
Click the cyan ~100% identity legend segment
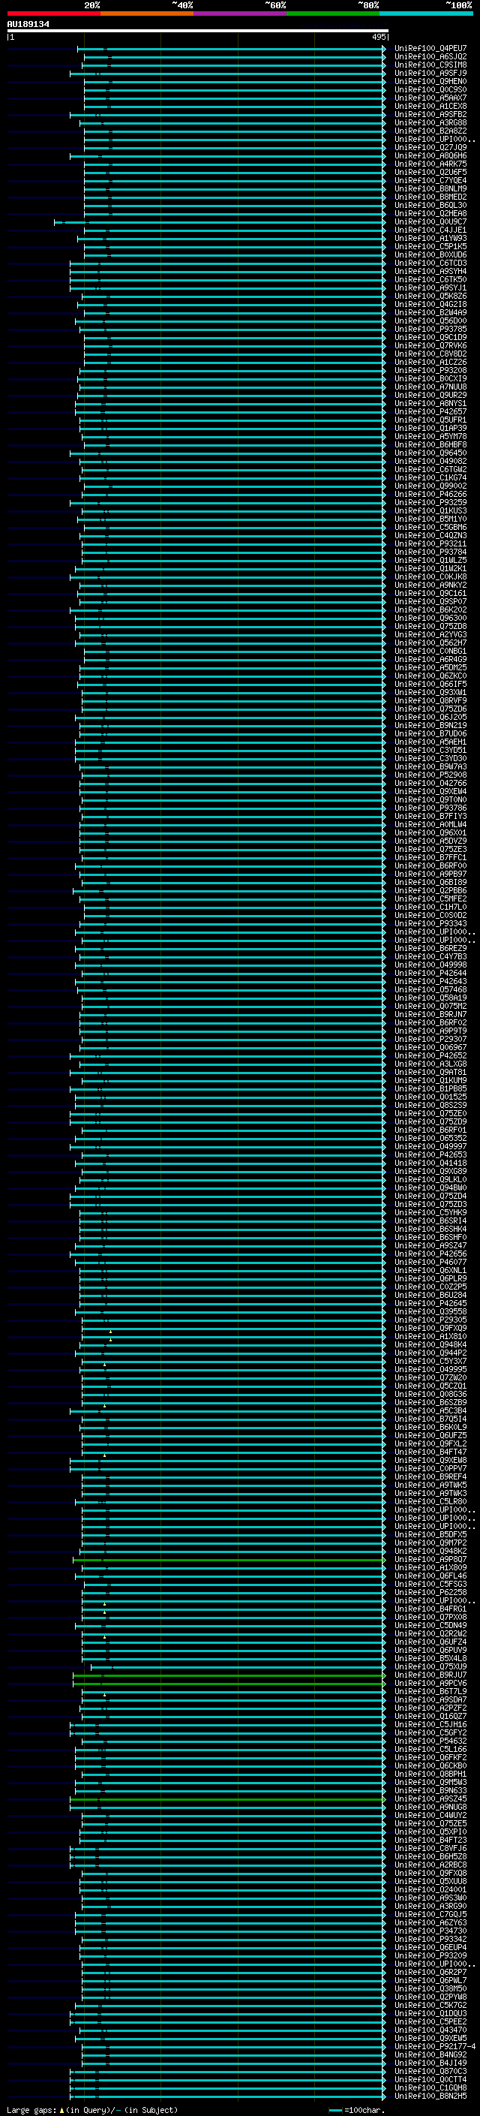pyautogui.click(x=426, y=14)
